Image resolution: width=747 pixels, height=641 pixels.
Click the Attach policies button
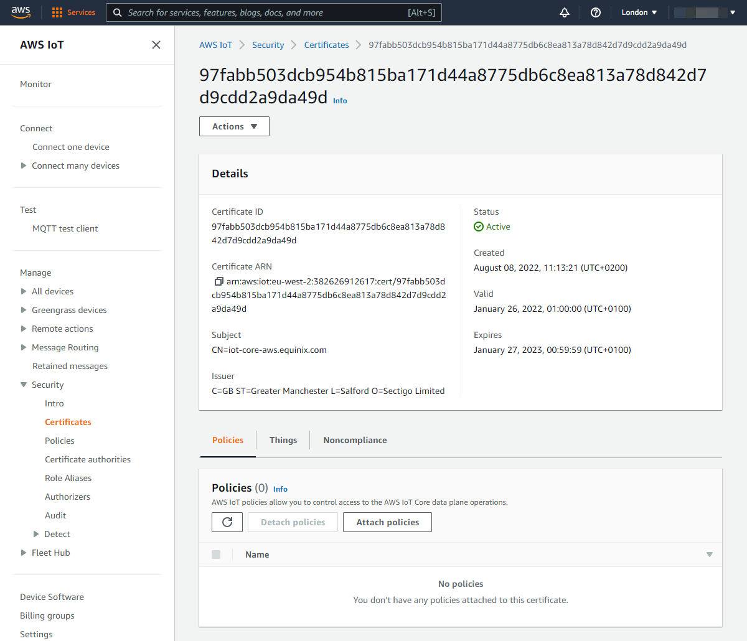tap(387, 522)
